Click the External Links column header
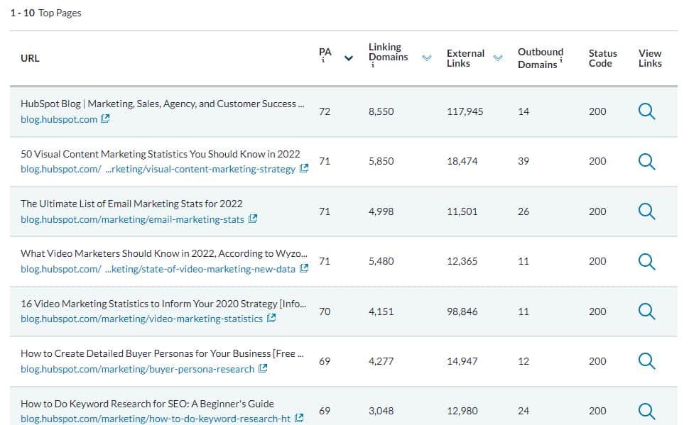Screen dimensions: 689x425 point(465,58)
